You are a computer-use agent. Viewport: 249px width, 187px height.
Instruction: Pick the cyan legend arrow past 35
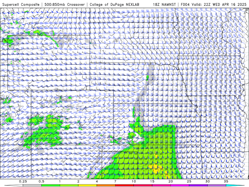(235, 185)
